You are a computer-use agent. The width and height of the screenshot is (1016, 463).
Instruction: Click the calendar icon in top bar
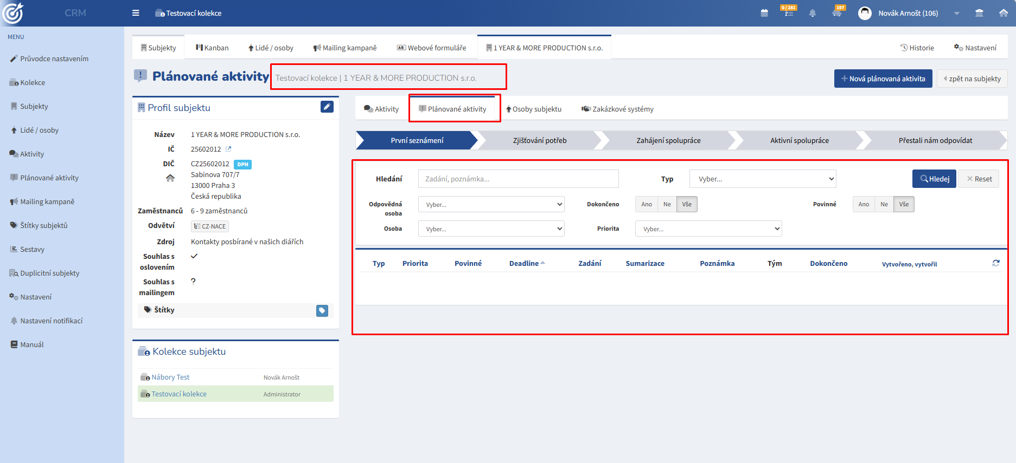pos(764,13)
